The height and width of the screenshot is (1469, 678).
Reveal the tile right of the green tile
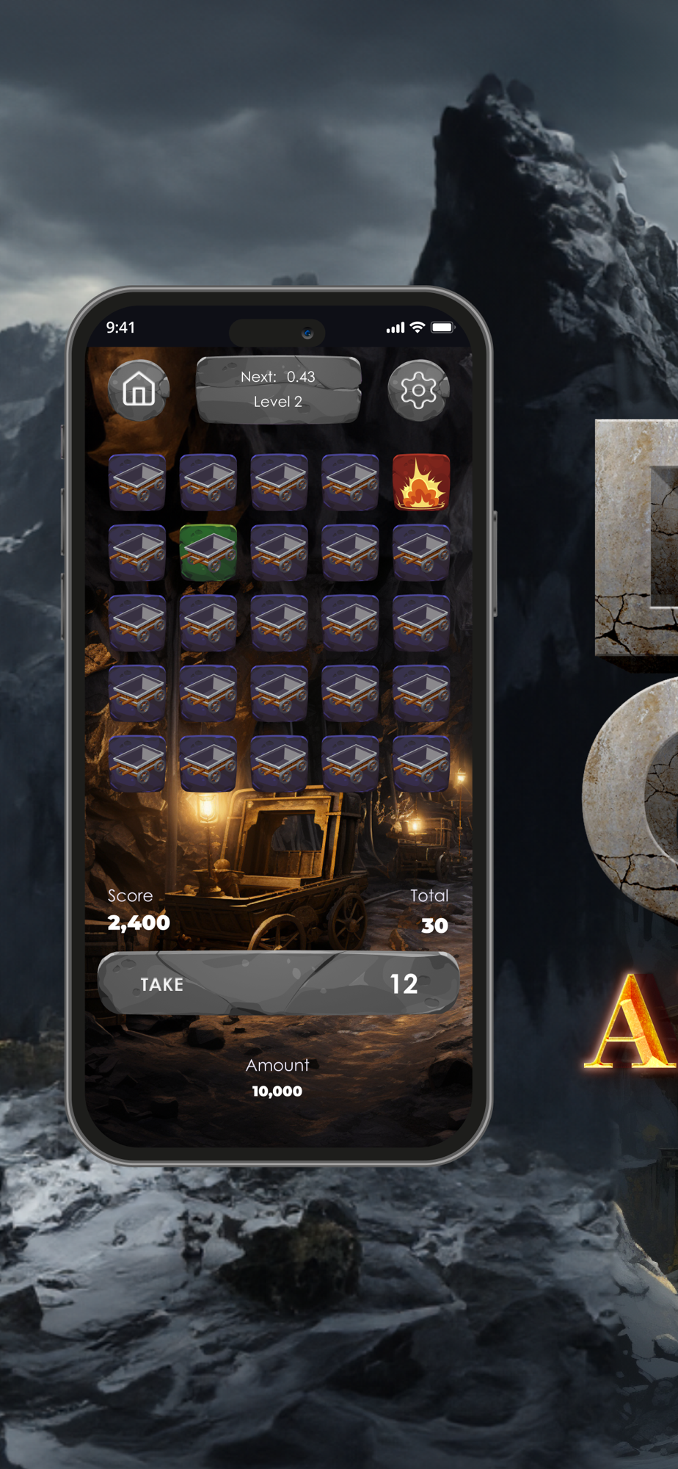pyautogui.click(x=279, y=552)
